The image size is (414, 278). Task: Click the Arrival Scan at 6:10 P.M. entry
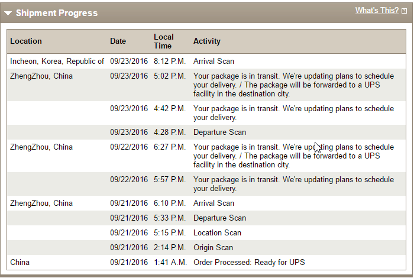214,203
